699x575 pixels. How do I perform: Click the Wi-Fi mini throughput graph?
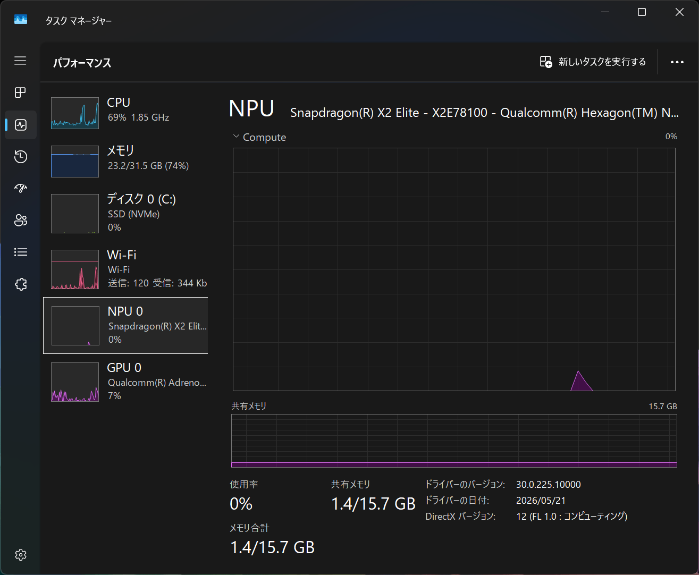(75, 269)
